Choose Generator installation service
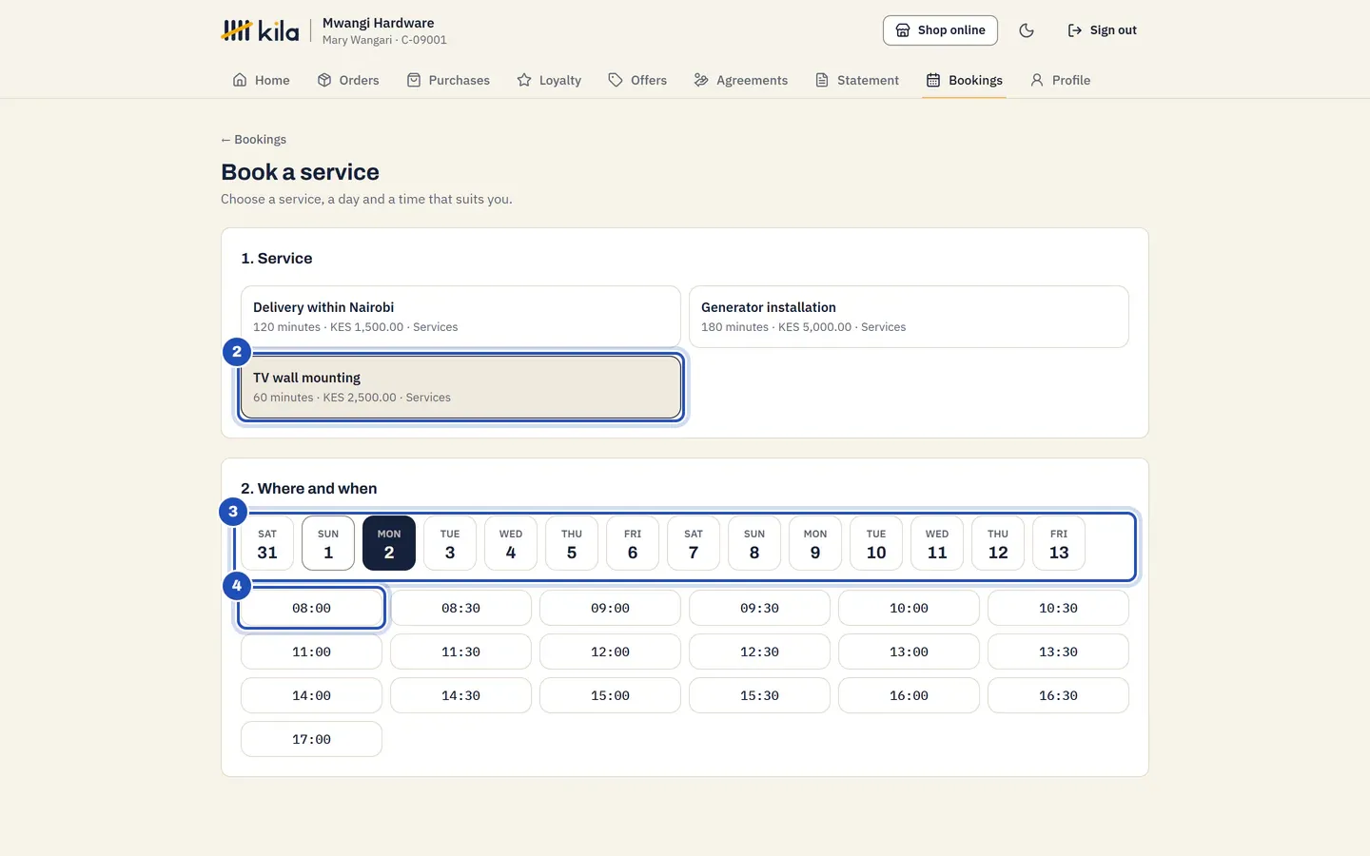1370x856 pixels. (909, 317)
